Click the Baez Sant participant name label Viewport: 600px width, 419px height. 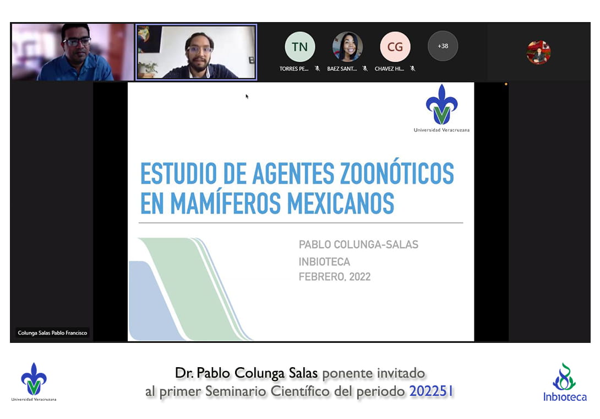click(342, 69)
